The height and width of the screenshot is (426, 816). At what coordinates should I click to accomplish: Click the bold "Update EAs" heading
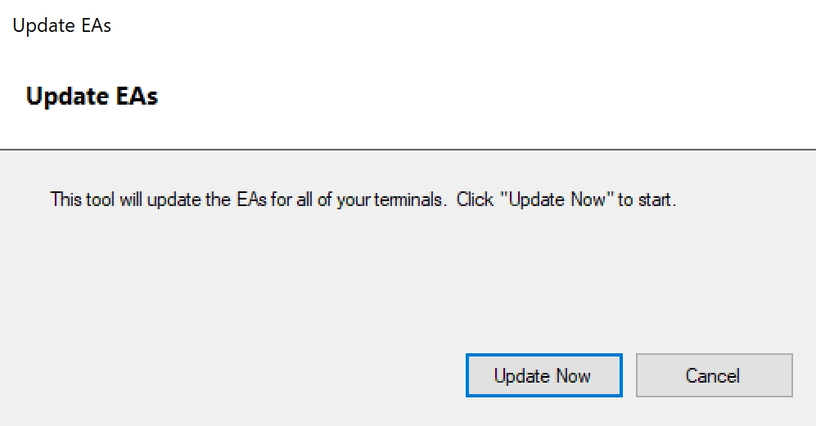pos(92,96)
